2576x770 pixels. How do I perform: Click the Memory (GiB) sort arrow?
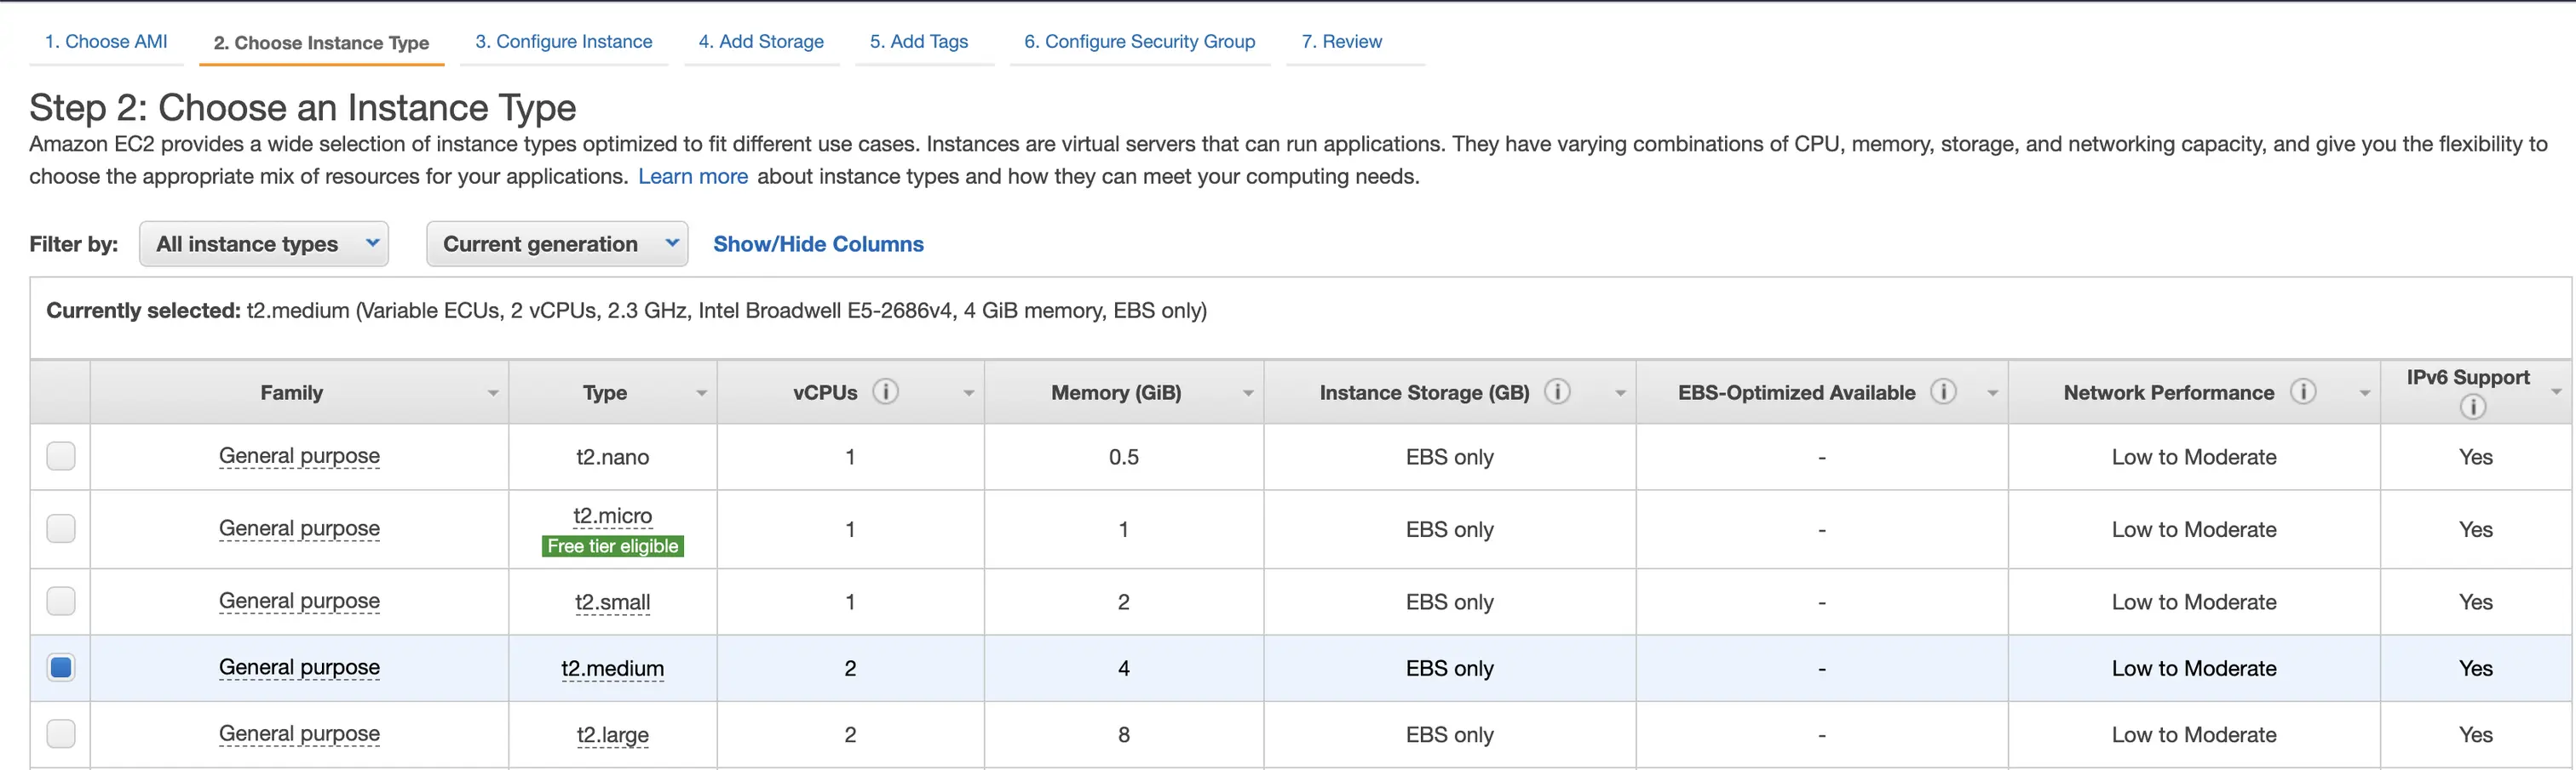click(x=1248, y=393)
